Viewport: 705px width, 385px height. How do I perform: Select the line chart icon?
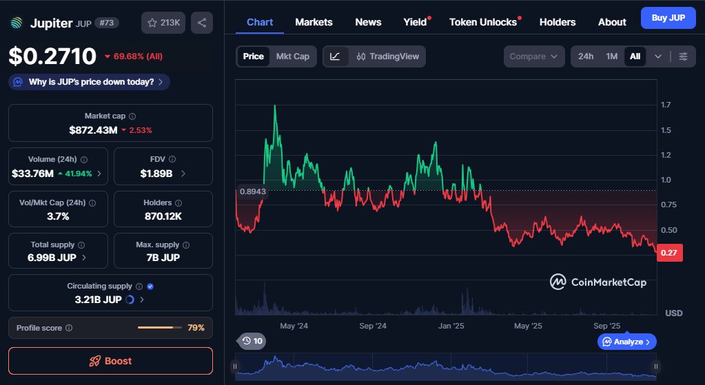tap(335, 56)
